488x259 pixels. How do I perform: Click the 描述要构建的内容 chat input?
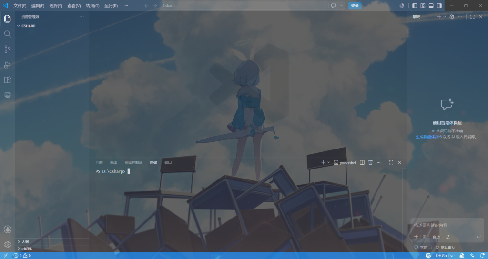(447, 225)
